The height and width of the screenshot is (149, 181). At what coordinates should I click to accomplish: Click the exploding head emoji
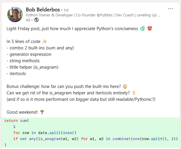[x=125, y=86]
